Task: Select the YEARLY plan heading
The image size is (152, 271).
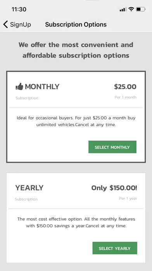Action: coord(29,188)
